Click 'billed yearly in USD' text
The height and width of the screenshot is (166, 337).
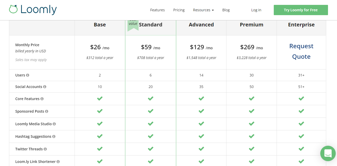click(31, 51)
